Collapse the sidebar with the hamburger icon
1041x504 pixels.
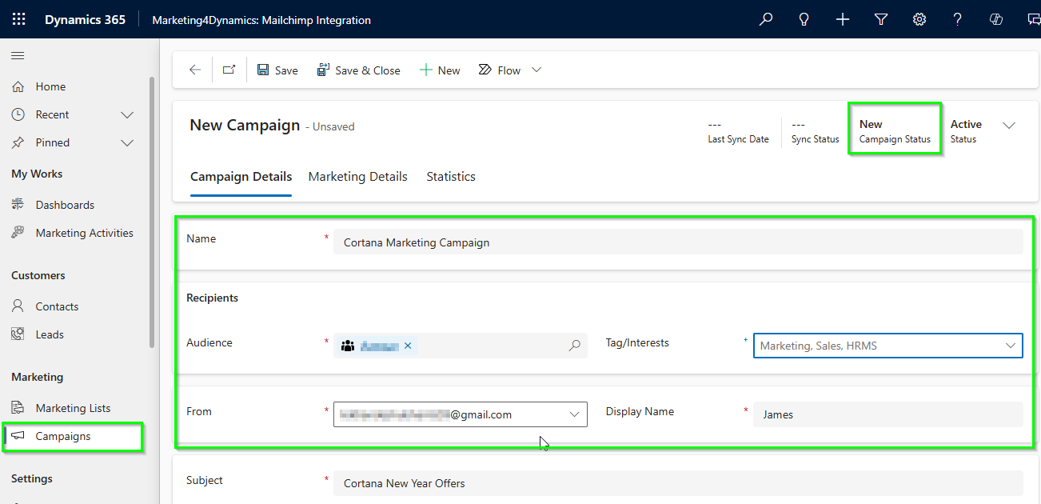click(17, 55)
